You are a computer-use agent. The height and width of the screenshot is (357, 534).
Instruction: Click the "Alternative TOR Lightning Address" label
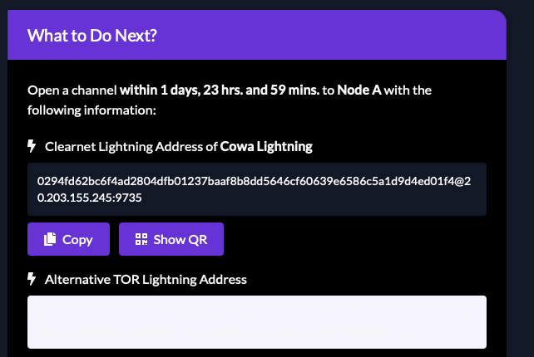coord(146,280)
